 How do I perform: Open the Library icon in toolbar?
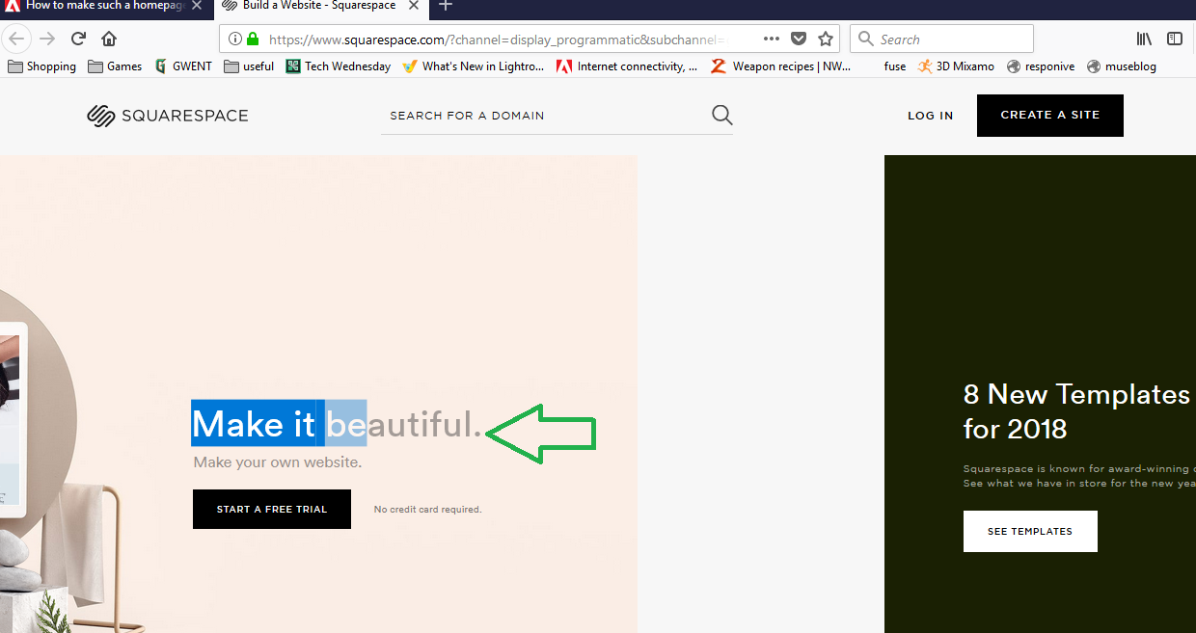click(x=1145, y=40)
